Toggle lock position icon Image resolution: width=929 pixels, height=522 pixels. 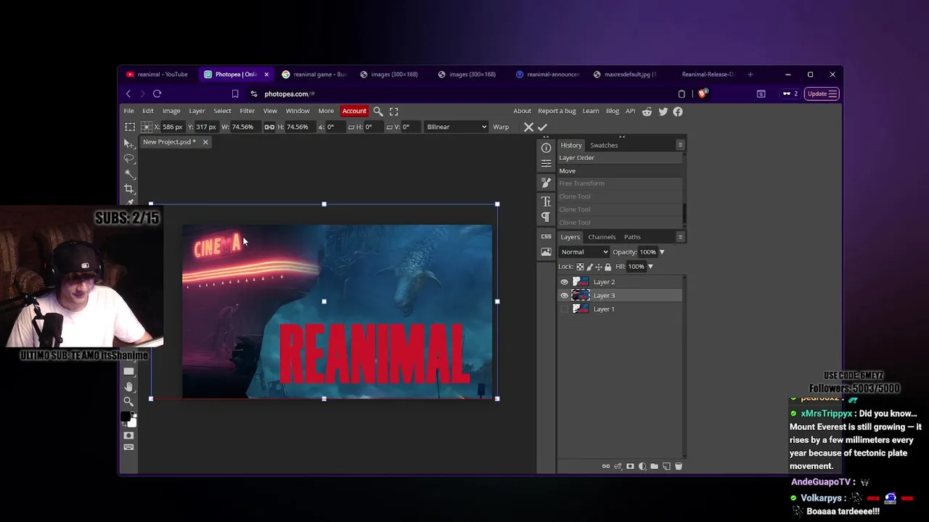599,267
